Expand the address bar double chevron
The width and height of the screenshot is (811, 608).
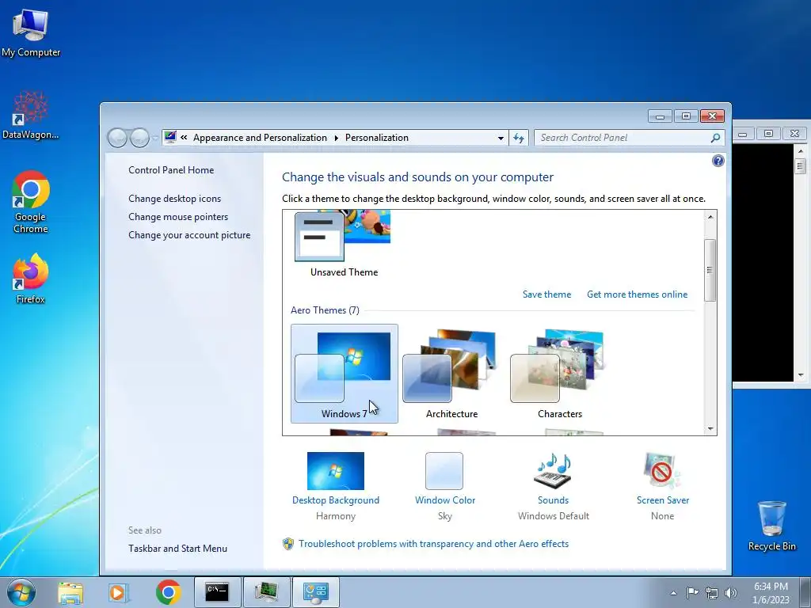pos(184,138)
